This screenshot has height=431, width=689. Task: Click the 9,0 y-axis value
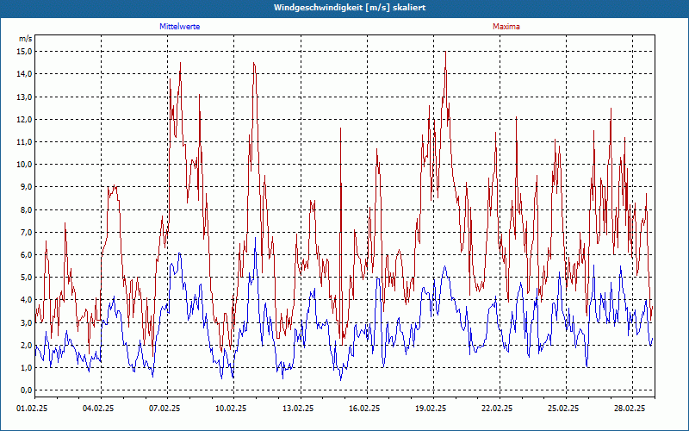tap(27, 187)
